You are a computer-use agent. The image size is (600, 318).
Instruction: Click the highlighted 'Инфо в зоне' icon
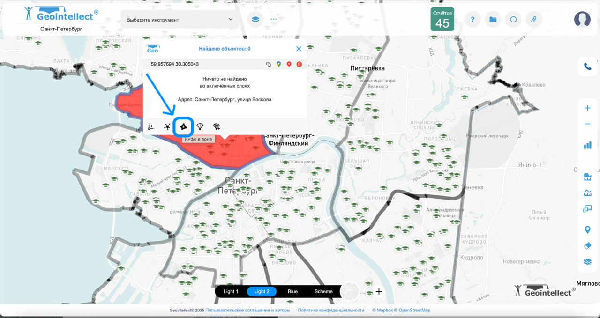click(183, 127)
